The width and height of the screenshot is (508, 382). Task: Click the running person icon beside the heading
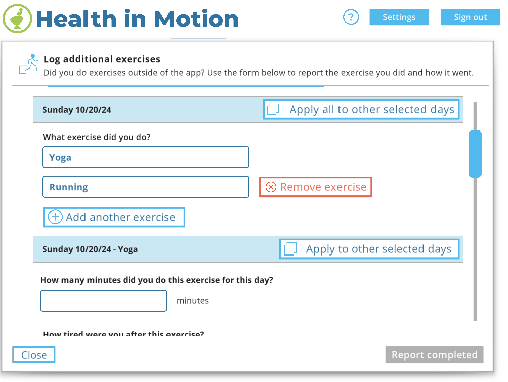pos(29,64)
